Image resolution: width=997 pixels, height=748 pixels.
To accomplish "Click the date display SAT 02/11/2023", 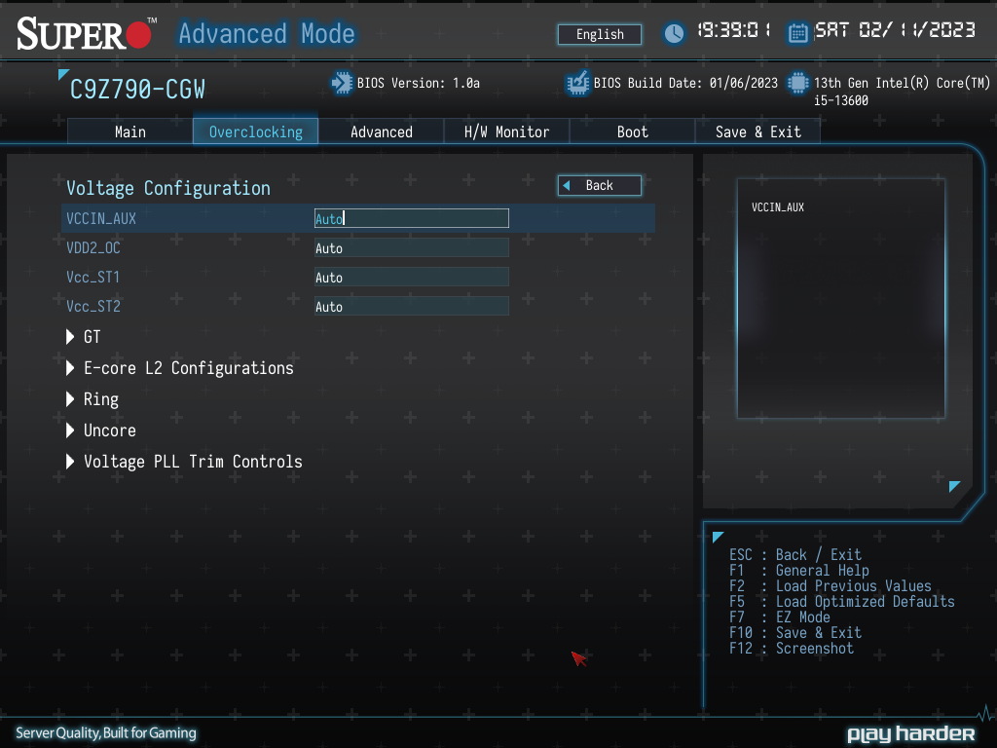I will coord(896,30).
